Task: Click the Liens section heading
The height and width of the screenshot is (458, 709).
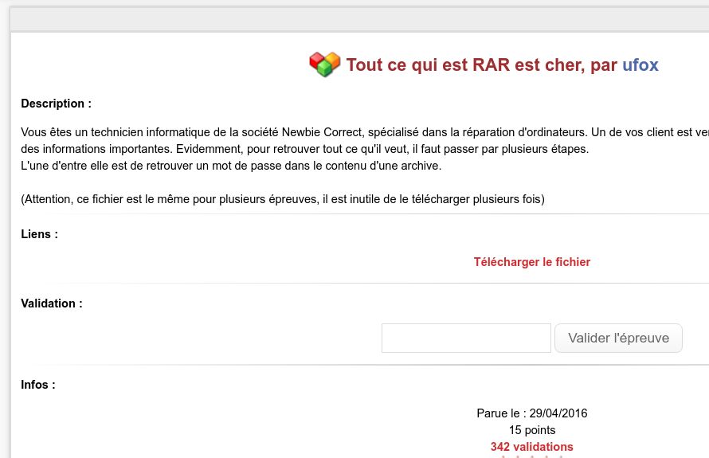Action: point(39,234)
